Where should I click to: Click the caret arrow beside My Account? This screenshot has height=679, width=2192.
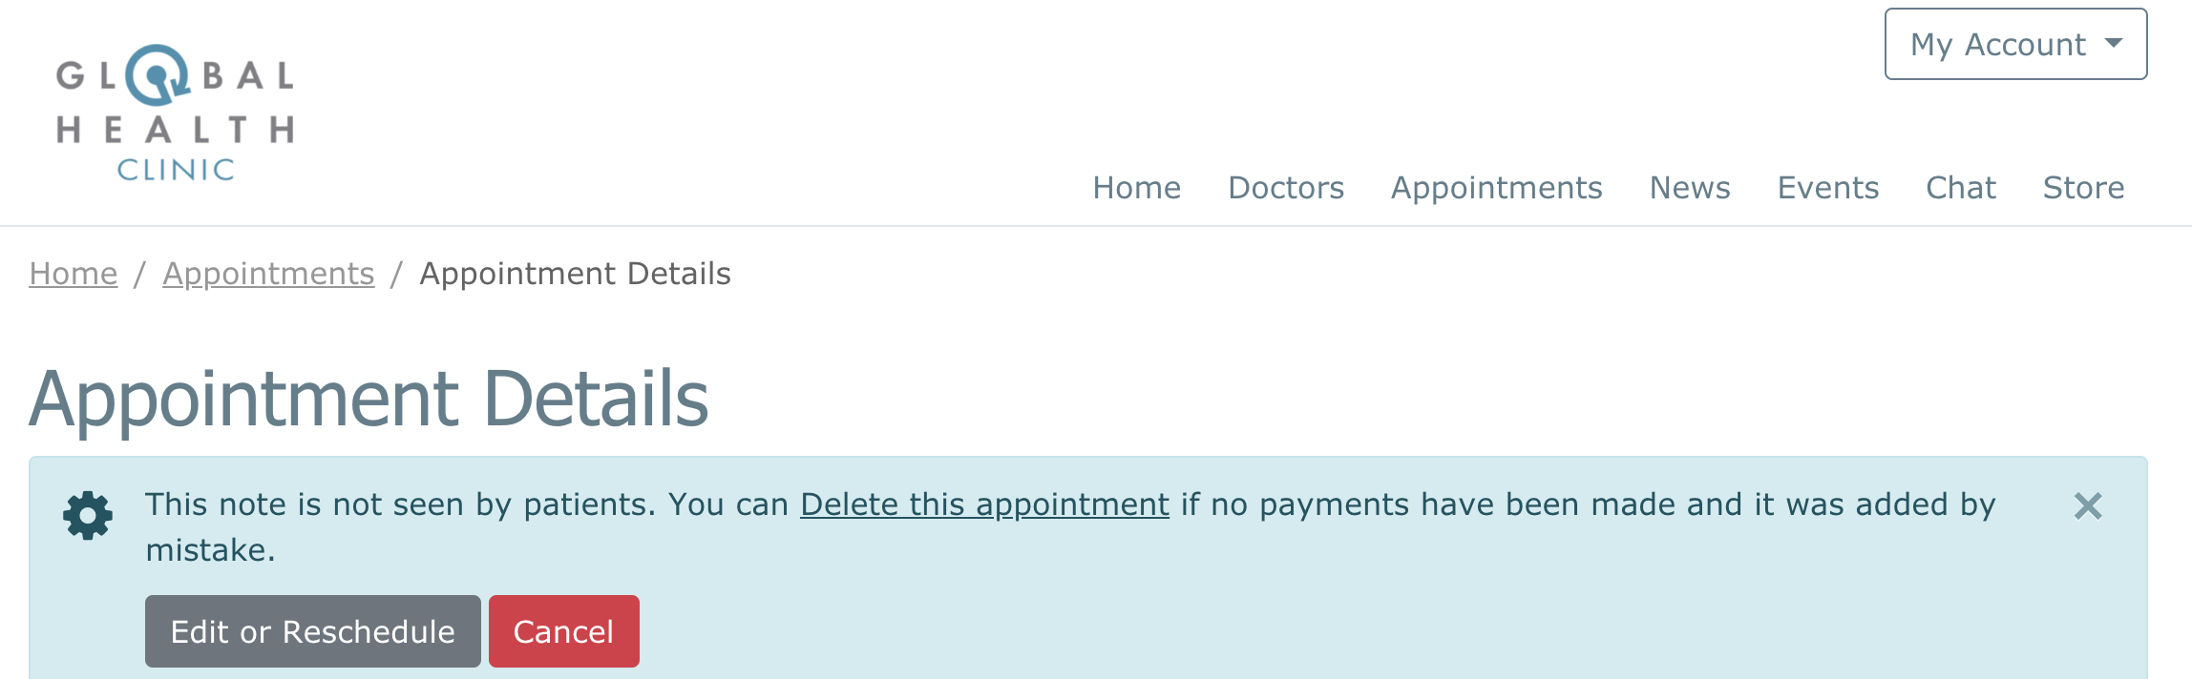coord(2114,44)
